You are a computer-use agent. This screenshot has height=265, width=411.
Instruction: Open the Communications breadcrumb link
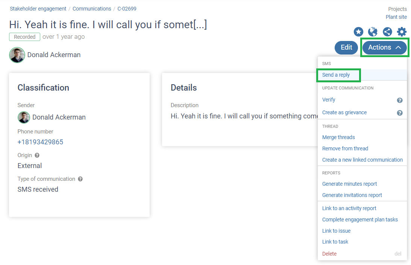coord(92,8)
